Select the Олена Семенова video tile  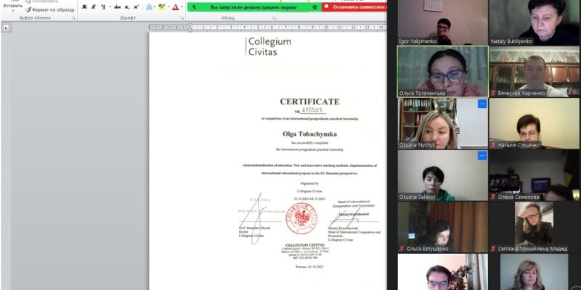click(x=534, y=175)
